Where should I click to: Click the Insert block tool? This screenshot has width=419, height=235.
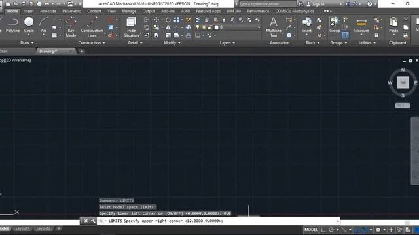click(x=306, y=25)
